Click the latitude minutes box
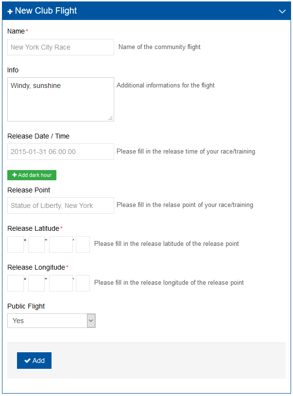This screenshot has height=396, width=293. point(36,244)
